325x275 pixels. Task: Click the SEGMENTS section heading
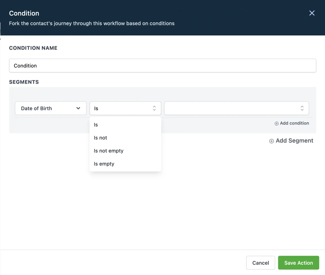coord(24,82)
